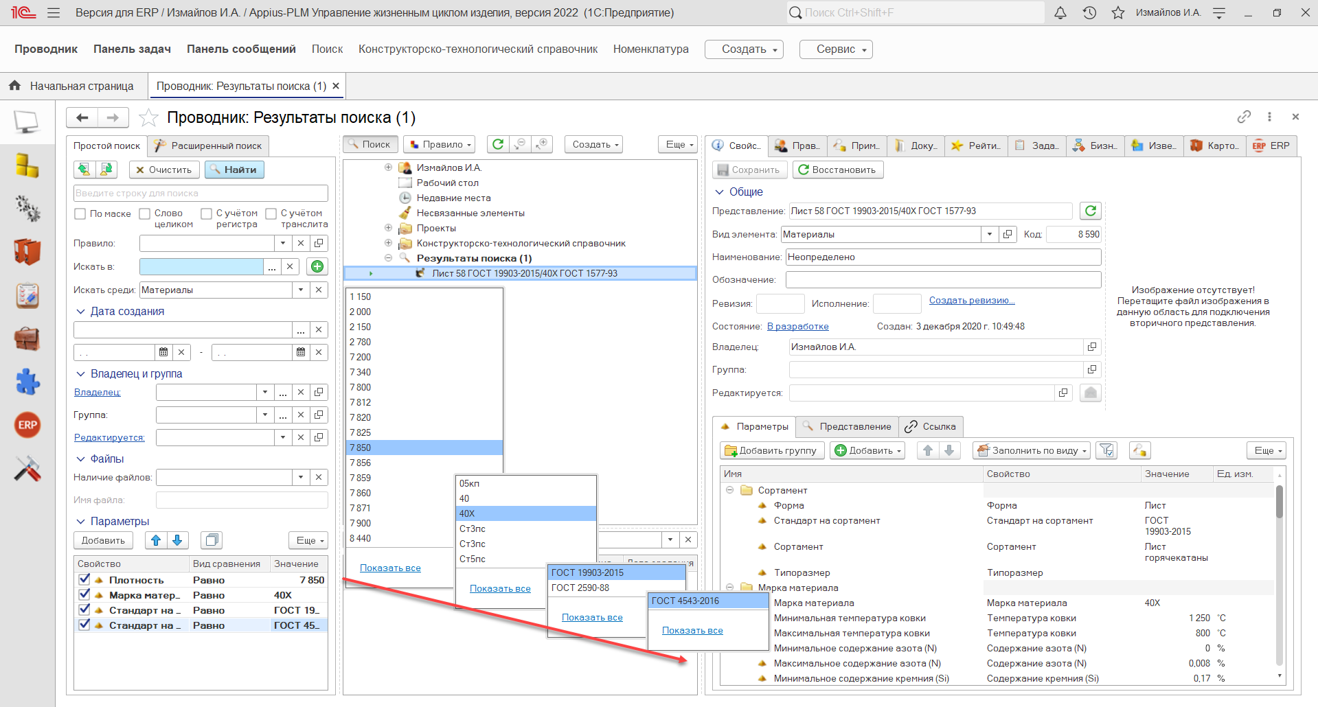Click the Найти search button
Screen dimensions: 1318x707
tap(234, 170)
